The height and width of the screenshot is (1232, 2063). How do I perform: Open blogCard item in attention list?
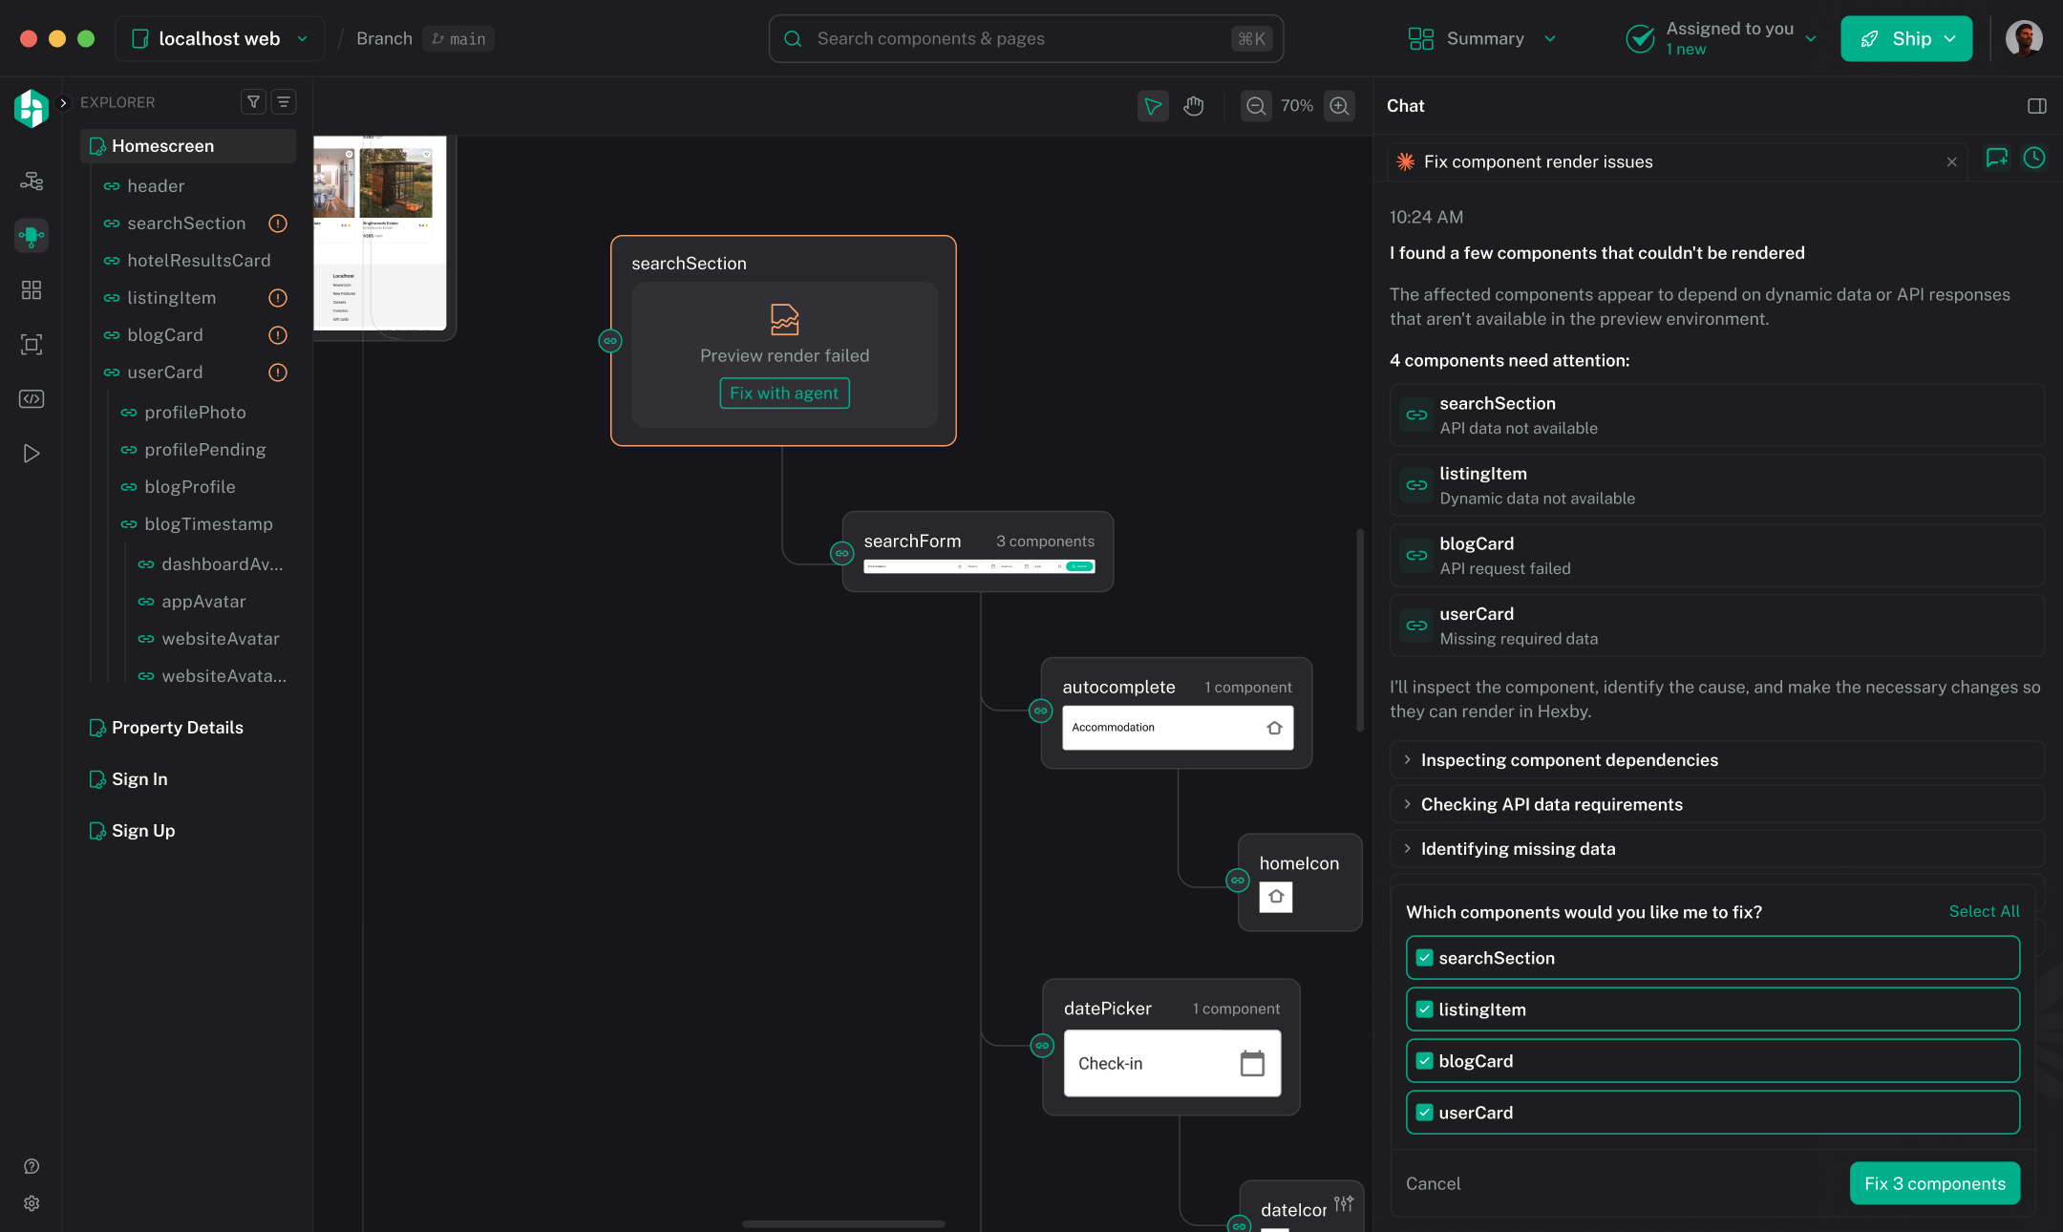(1717, 556)
